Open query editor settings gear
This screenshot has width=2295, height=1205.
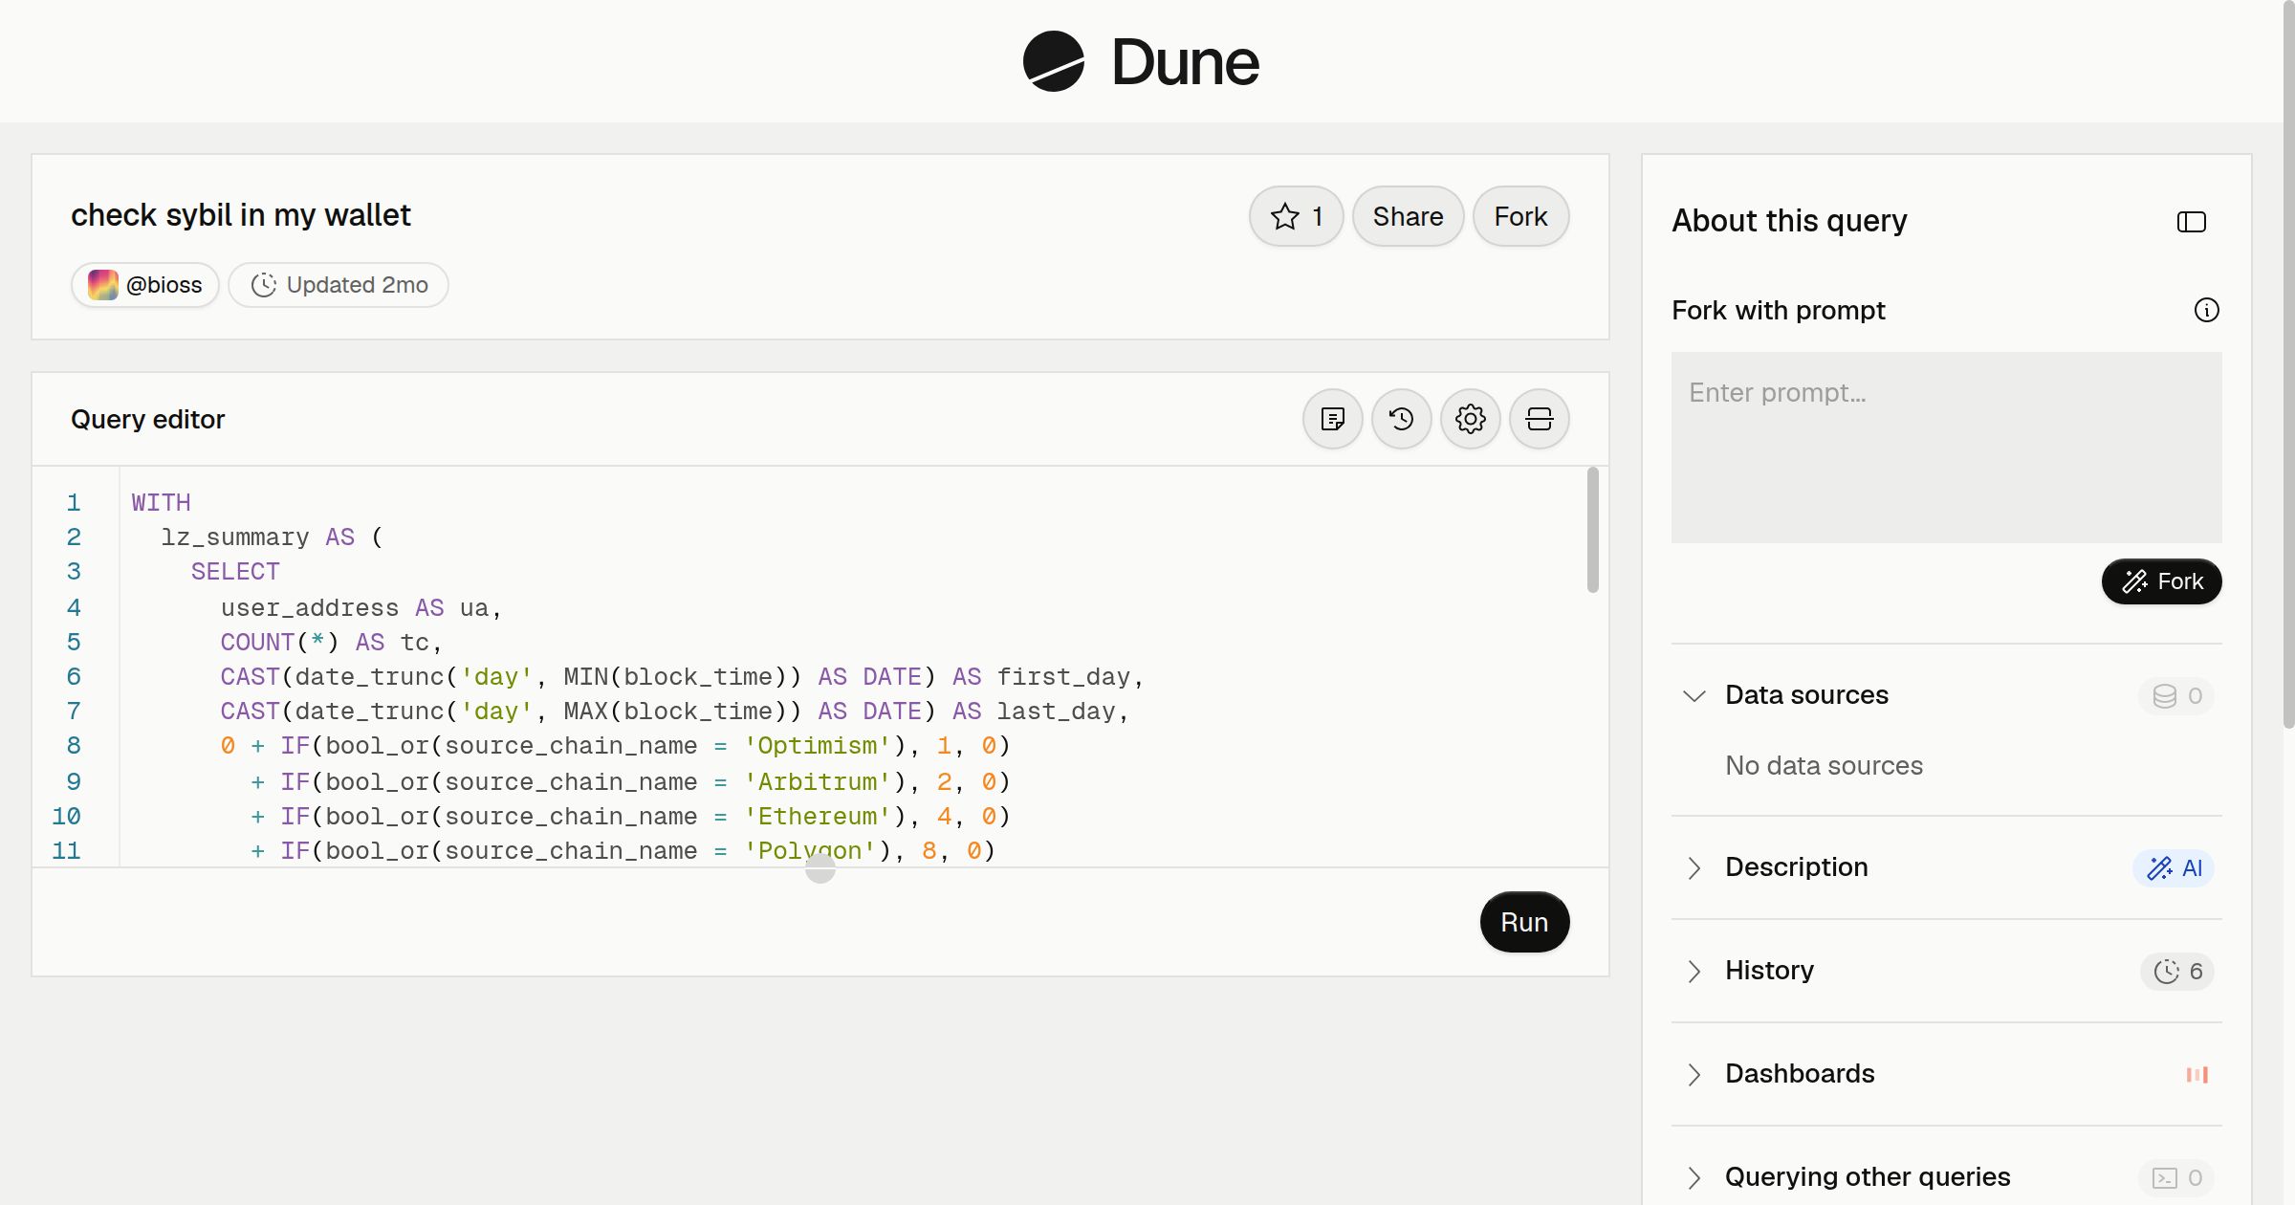click(1471, 419)
